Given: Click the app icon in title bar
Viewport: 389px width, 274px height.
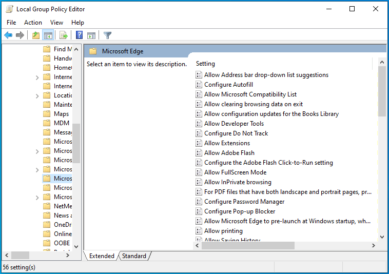Looking at the screenshot, I should [x=9, y=9].
